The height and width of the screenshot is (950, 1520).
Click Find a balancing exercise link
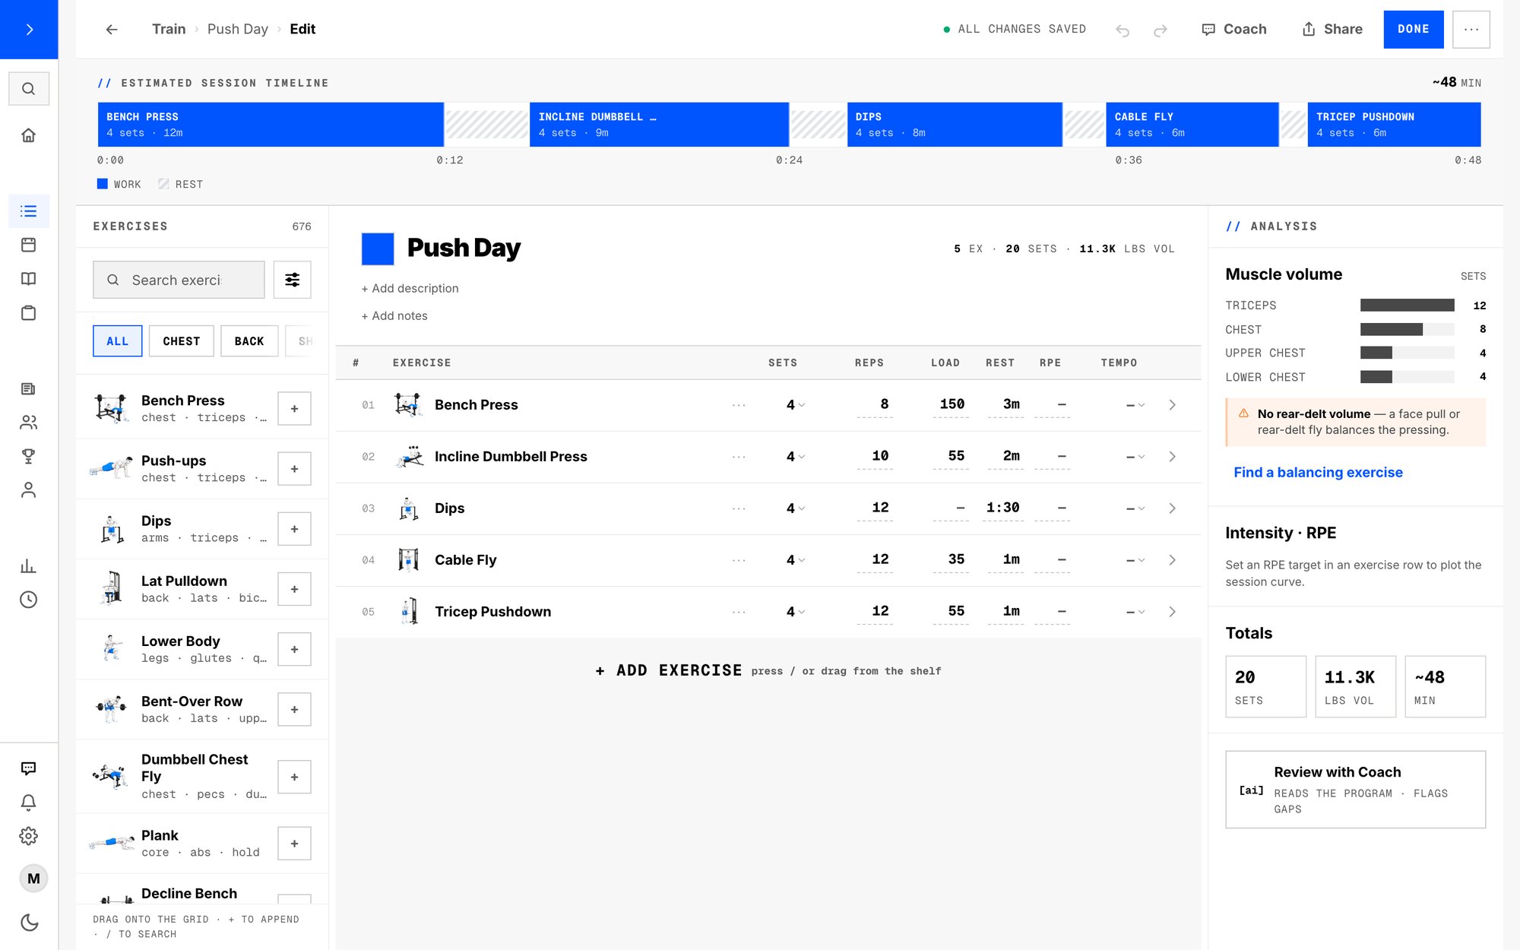1318,472
